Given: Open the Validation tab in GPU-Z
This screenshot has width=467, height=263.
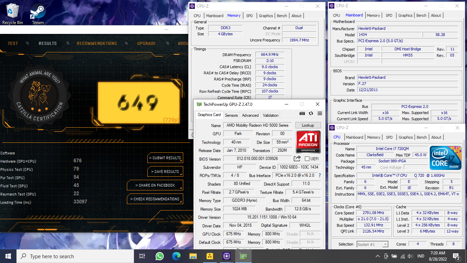Looking at the screenshot, I should point(271,115).
